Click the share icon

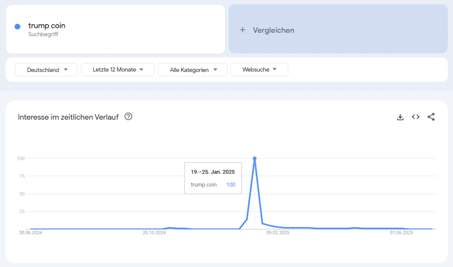pyautogui.click(x=431, y=117)
